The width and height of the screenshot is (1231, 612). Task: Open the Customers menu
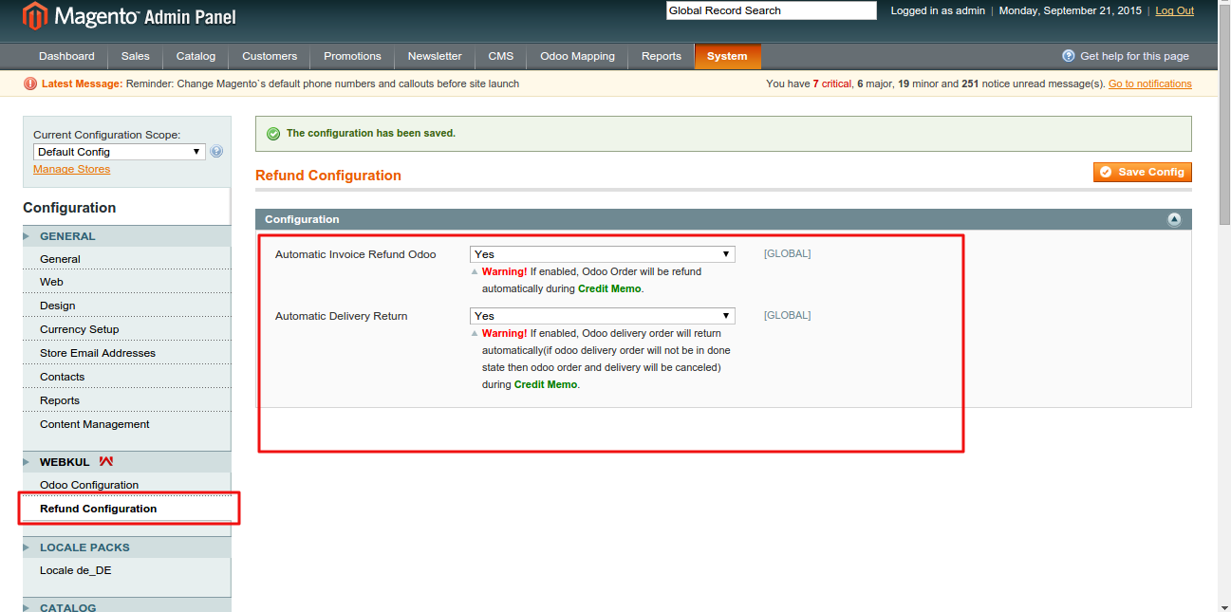[x=270, y=56]
